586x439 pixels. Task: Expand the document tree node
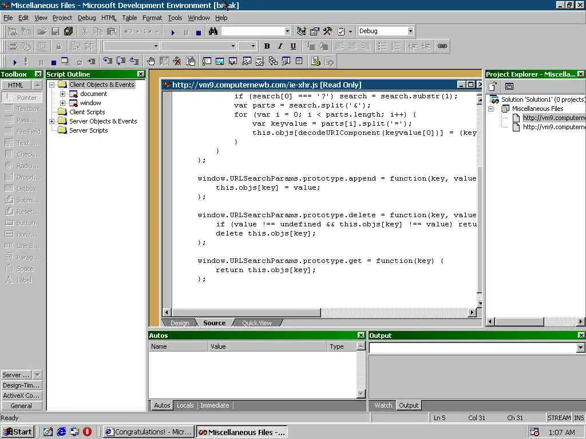[x=63, y=94]
